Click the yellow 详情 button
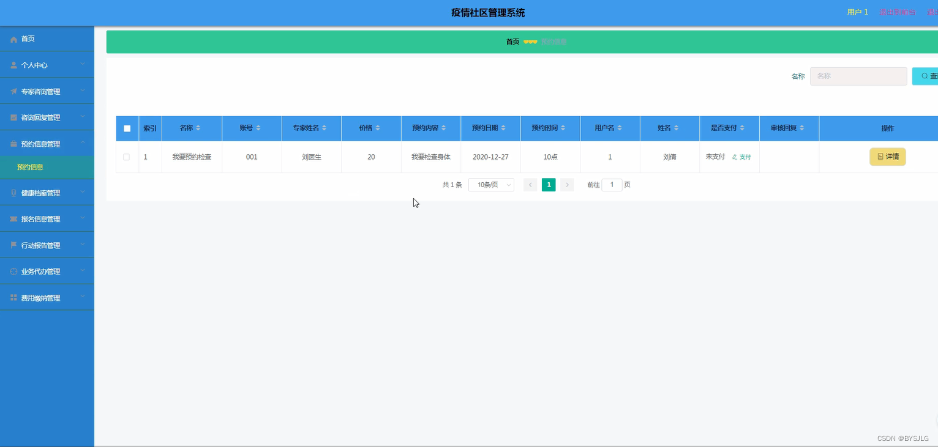Image resolution: width=938 pixels, height=447 pixels. 887,157
